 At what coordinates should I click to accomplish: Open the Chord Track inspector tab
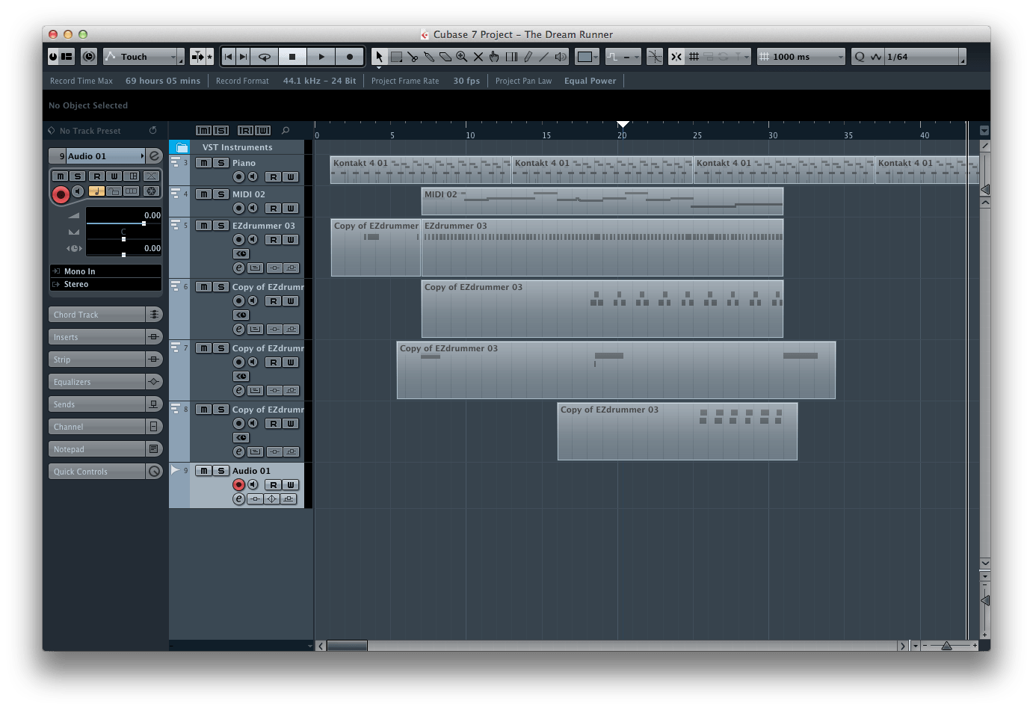[x=105, y=315]
